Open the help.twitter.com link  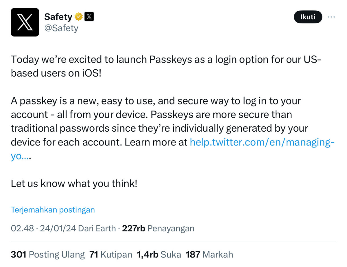[x=262, y=143]
